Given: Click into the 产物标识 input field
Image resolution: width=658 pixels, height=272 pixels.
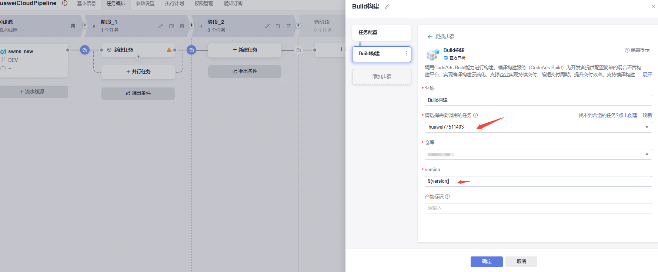Looking at the screenshot, I should pyautogui.click(x=538, y=208).
